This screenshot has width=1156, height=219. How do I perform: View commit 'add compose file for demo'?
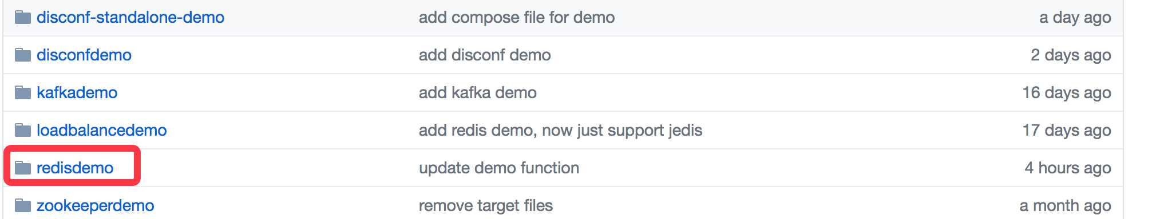(x=517, y=18)
